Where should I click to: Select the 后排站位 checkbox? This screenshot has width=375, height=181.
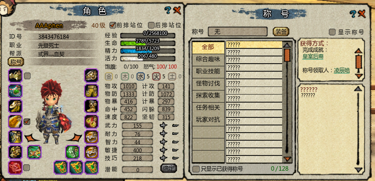click(151, 25)
